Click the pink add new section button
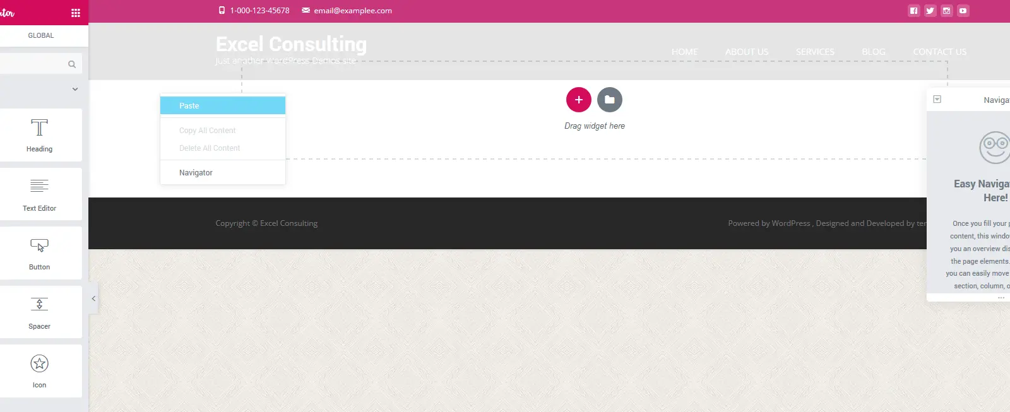1010x412 pixels. coord(578,100)
